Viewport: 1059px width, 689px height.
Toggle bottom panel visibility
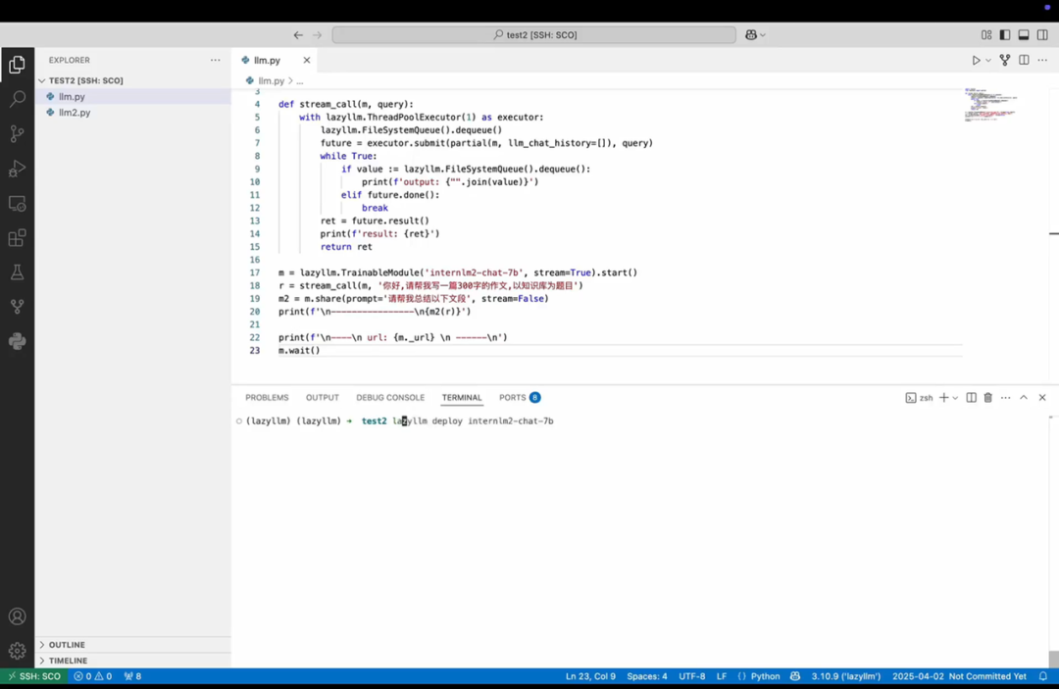(x=1024, y=35)
